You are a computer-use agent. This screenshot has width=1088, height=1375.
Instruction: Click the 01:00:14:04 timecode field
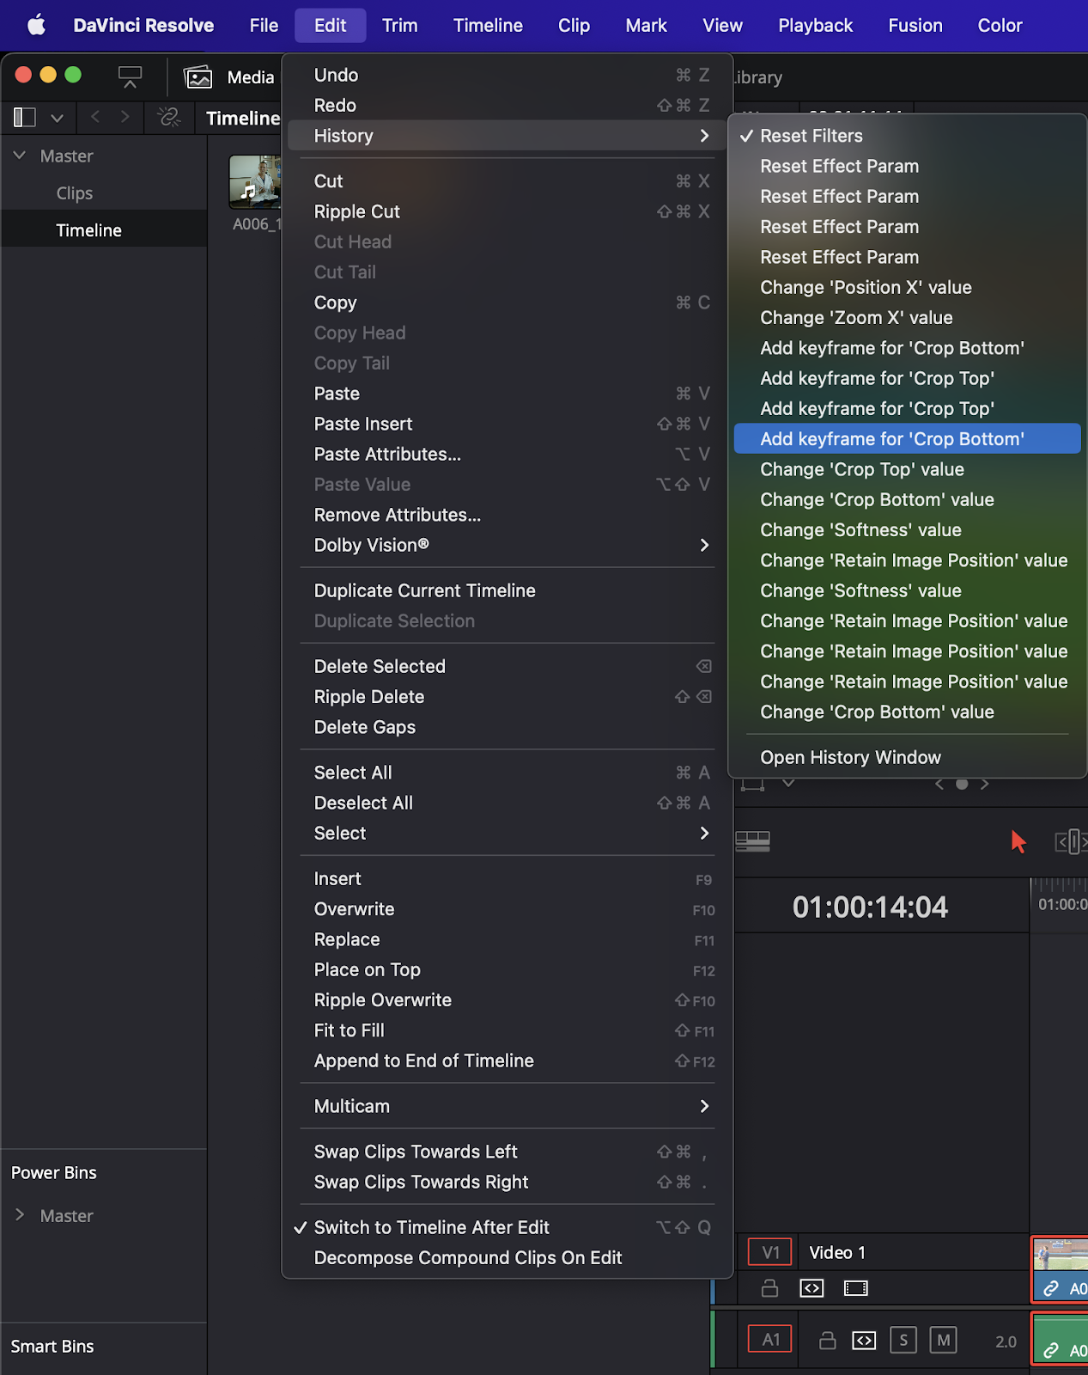(870, 907)
